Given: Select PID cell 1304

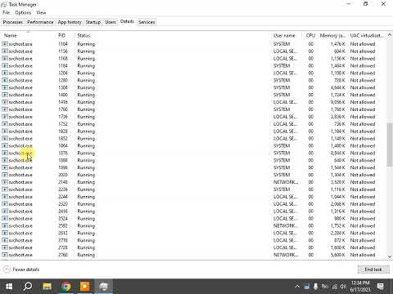Looking at the screenshot, I should tap(63, 87).
